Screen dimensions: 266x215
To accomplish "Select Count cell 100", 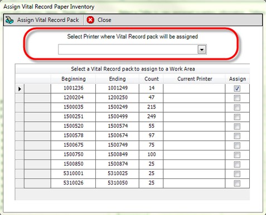I will pos(151,154).
